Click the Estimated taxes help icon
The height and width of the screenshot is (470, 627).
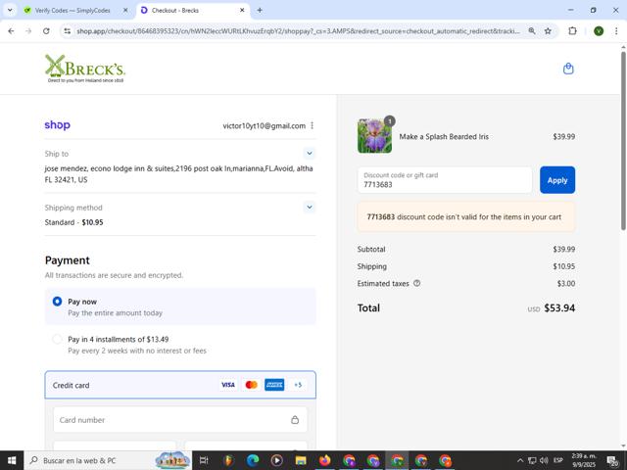[416, 283]
